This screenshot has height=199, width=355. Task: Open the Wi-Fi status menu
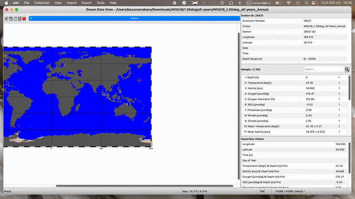288,3
